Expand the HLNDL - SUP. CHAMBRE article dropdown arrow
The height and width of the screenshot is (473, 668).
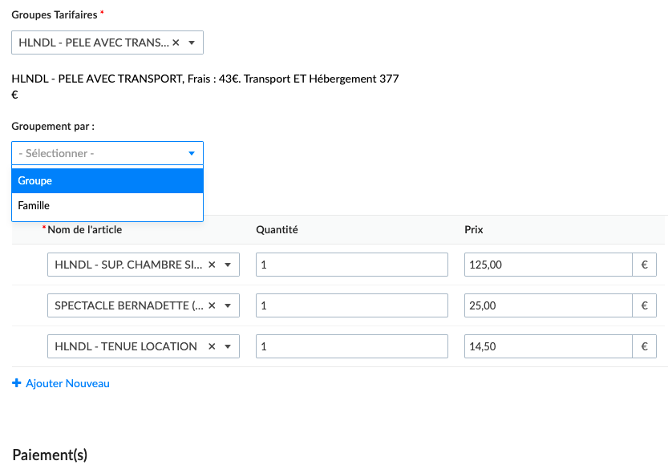pyautogui.click(x=228, y=265)
